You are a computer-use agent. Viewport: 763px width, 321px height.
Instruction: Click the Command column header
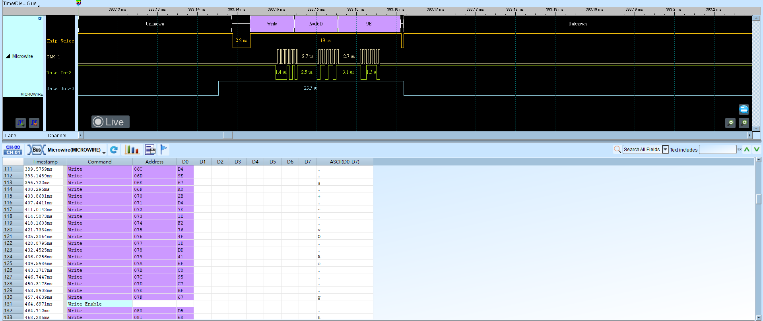coord(99,162)
